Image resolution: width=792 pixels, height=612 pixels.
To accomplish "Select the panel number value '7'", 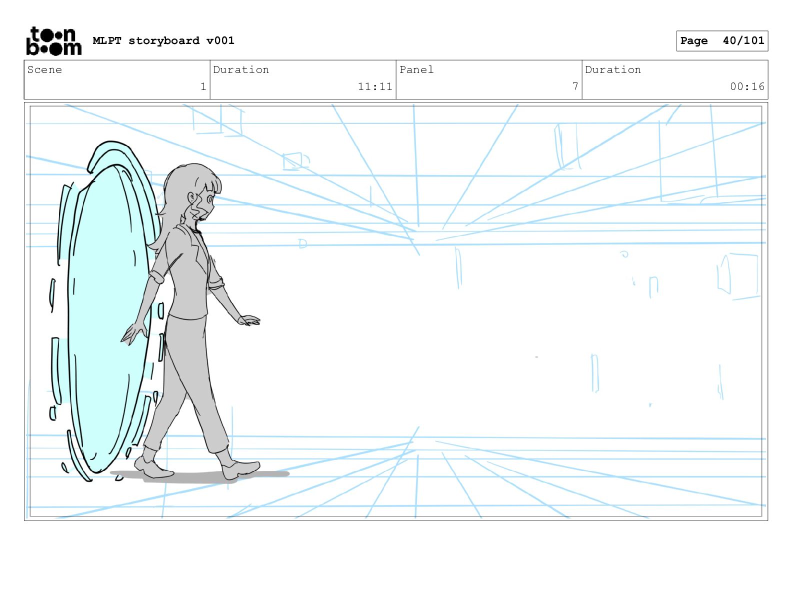I will (575, 86).
